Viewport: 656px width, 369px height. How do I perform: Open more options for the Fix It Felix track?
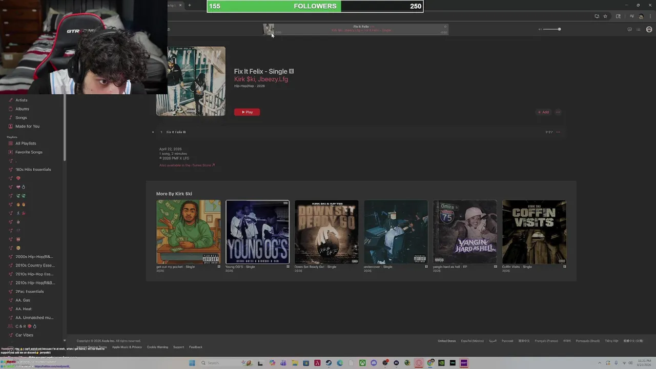(x=558, y=132)
